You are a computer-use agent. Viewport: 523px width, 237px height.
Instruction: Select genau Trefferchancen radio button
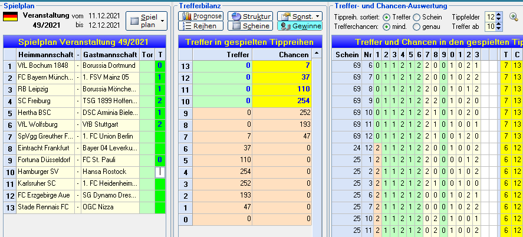click(x=417, y=27)
